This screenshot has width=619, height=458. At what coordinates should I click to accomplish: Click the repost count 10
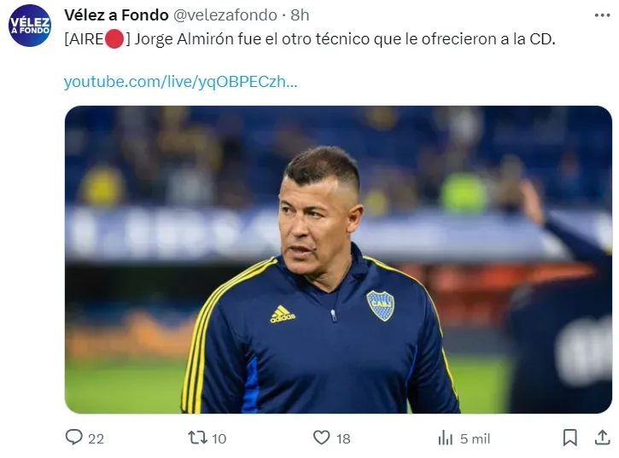pyautogui.click(x=219, y=438)
